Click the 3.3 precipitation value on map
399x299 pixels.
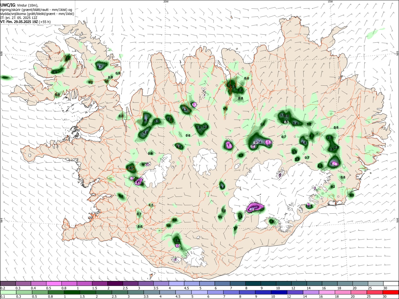157,121
